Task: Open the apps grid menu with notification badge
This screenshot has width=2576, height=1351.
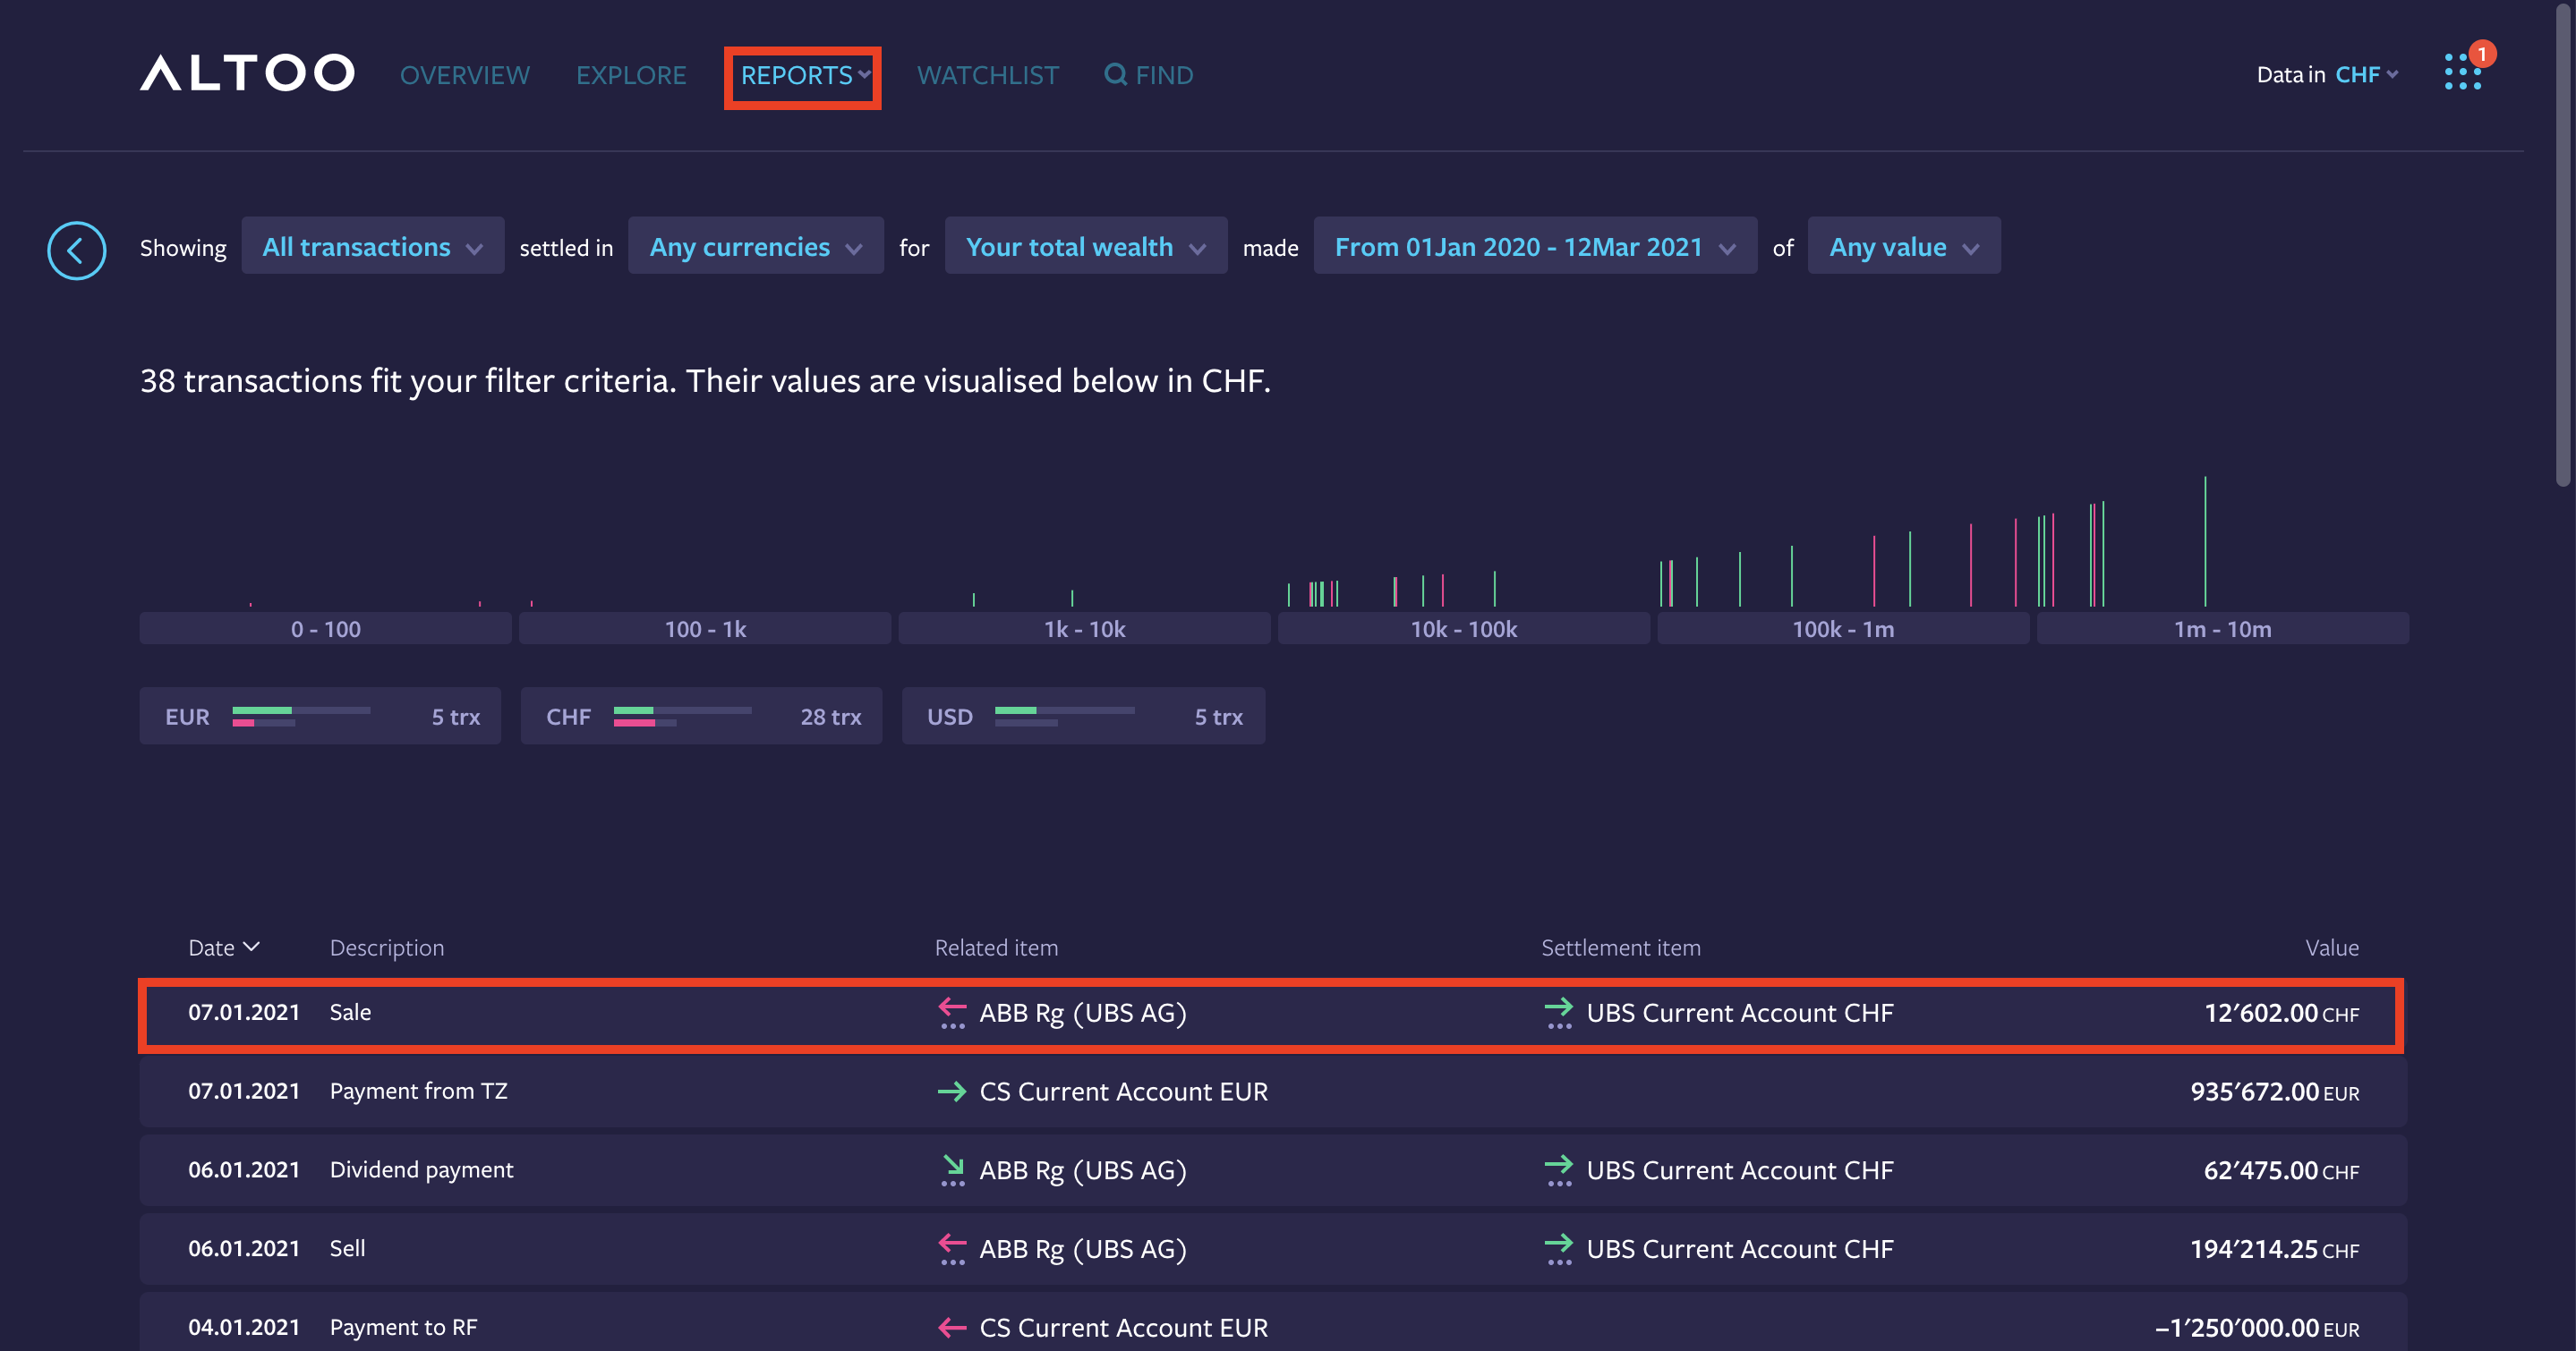Action: point(2465,70)
